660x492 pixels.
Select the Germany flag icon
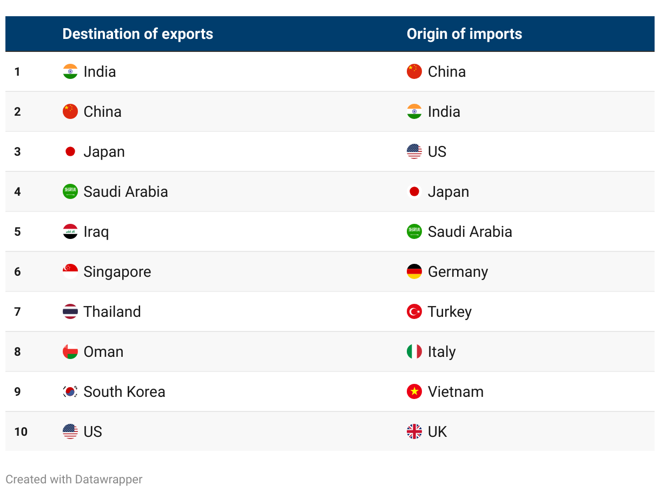click(414, 271)
